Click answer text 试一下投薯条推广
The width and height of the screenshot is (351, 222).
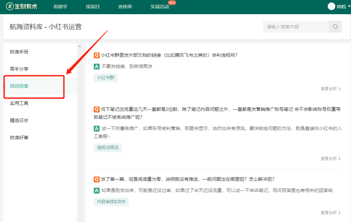(218, 132)
